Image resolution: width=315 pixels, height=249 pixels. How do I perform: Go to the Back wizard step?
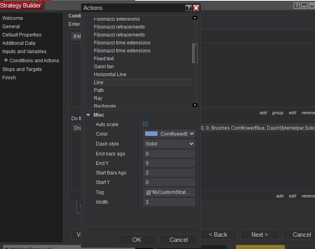pyautogui.click(x=218, y=235)
